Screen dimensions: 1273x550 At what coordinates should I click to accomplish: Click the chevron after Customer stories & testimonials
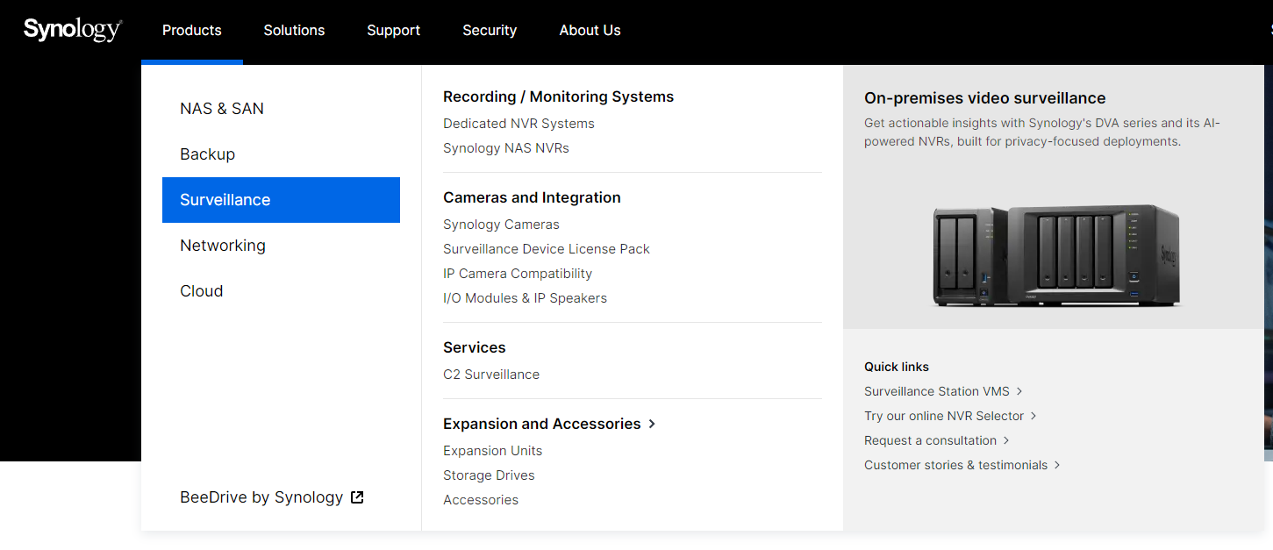[1057, 465]
